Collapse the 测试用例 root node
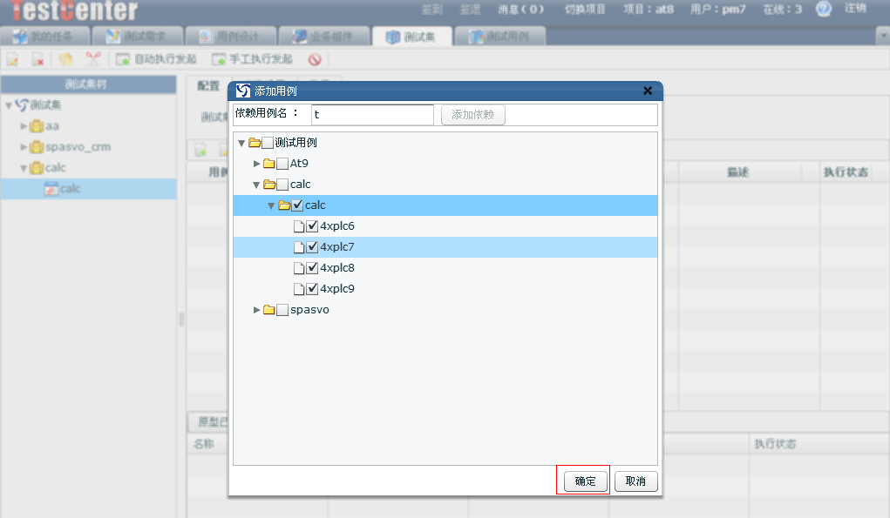This screenshot has width=890, height=518. coord(241,143)
